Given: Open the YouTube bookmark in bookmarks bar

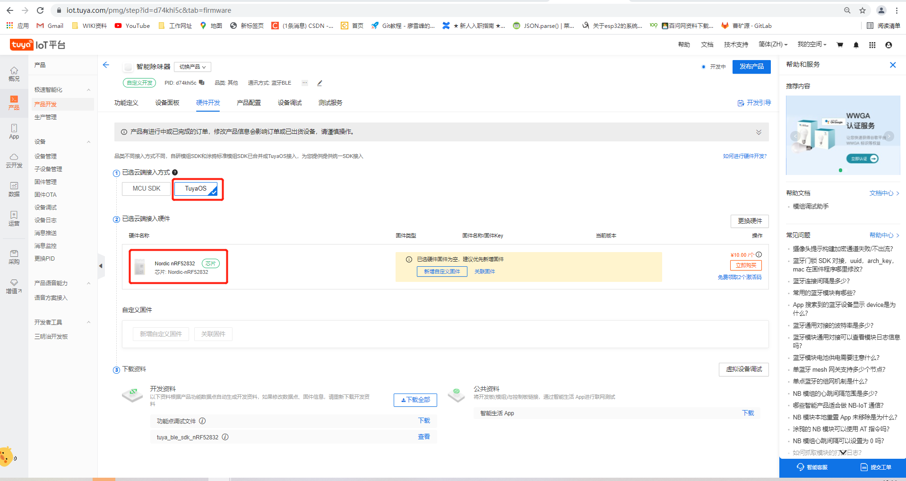Looking at the screenshot, I should 132,26.
